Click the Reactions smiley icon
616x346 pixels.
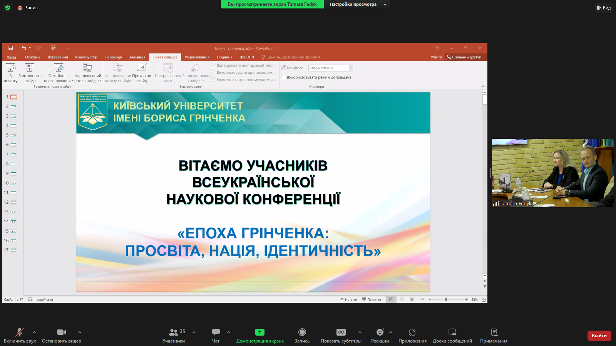click(x=380, y=332)
